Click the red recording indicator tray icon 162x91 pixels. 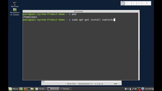tap(139, 89)
